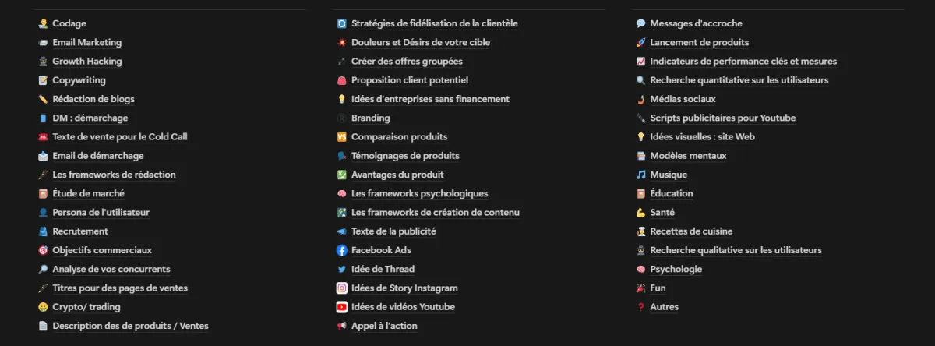This screenshot has height=346, width=935.
Task: Click the YouTube icon beside Idées de vidéos
Action: [341, 307]
